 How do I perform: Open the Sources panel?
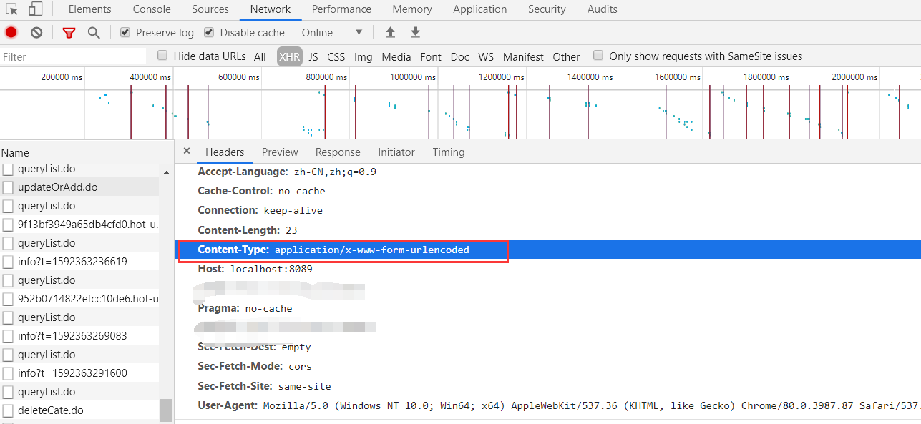click(210, 9)
